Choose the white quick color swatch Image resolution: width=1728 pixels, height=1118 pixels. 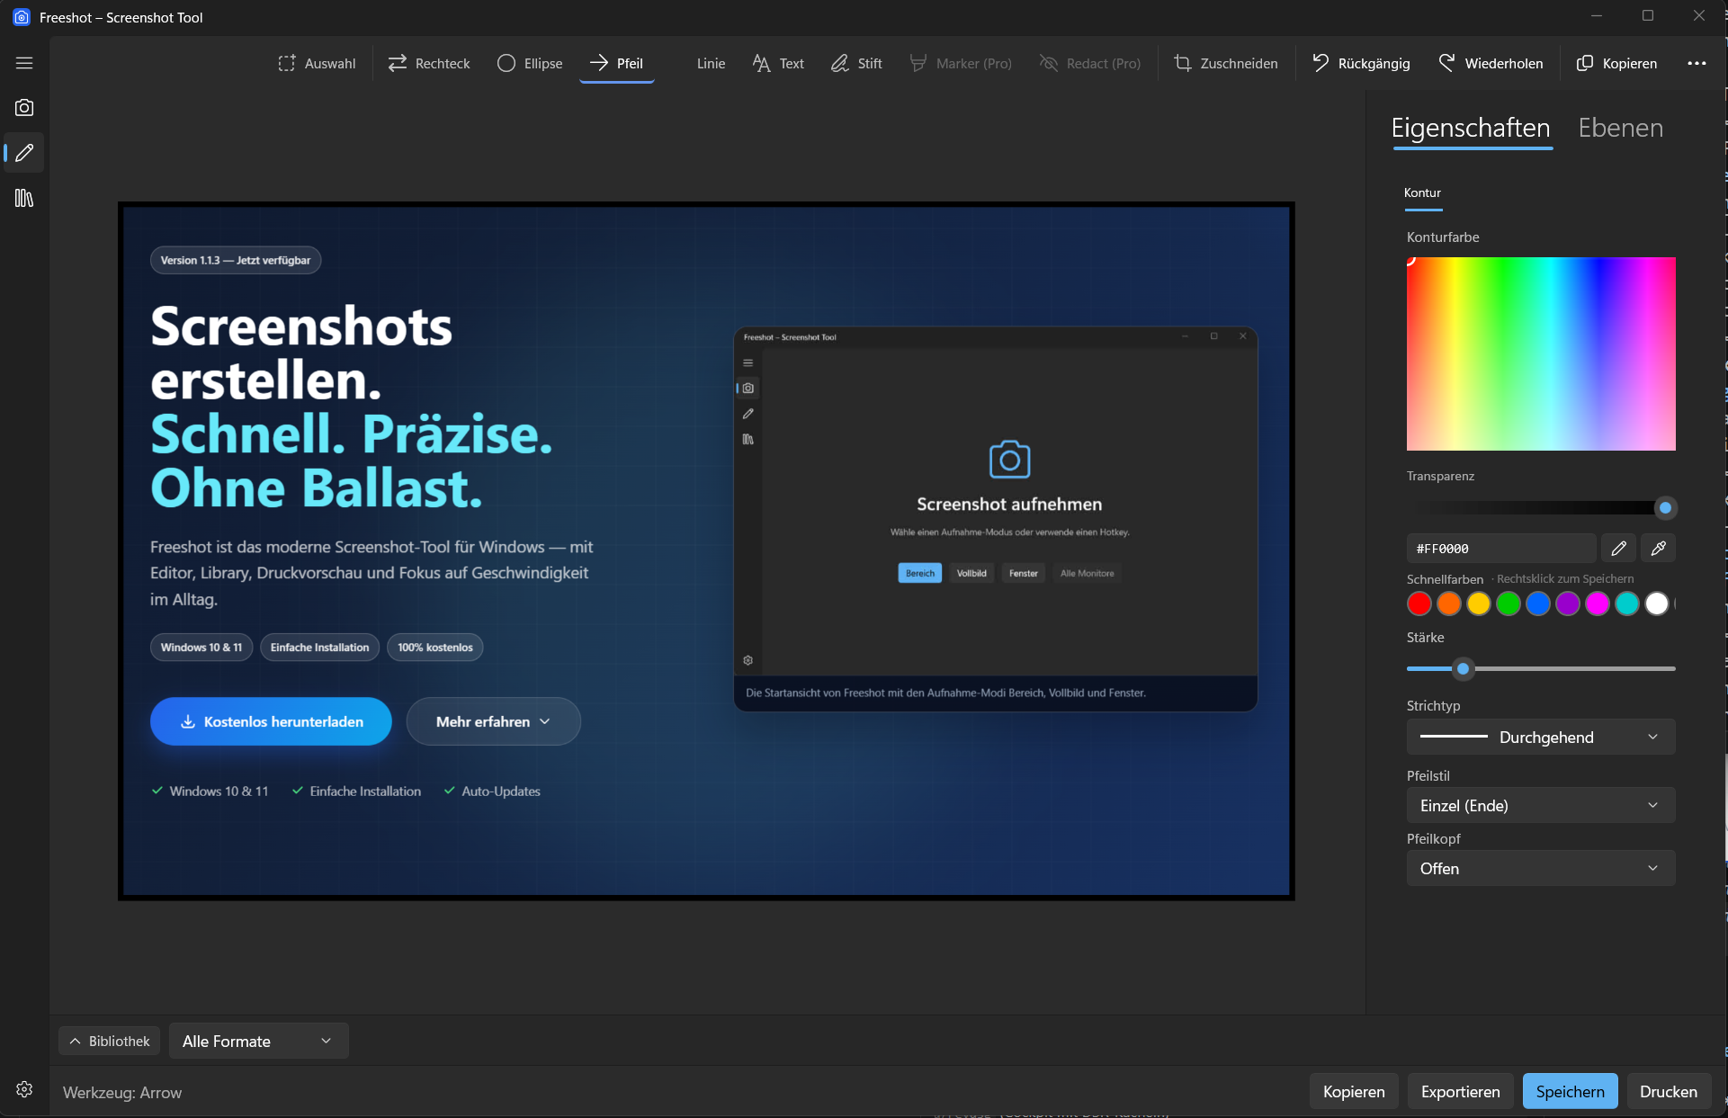click(1656, 604)
